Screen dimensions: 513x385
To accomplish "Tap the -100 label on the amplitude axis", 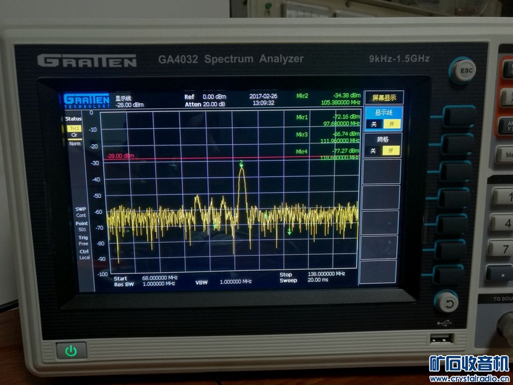I will (102, 274).
